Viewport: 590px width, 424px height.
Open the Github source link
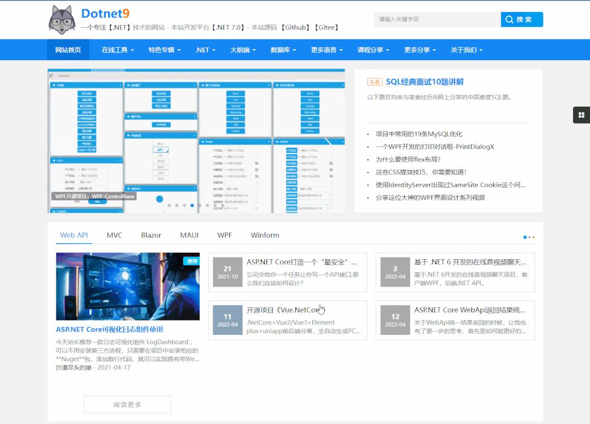(x=296, y=27)
